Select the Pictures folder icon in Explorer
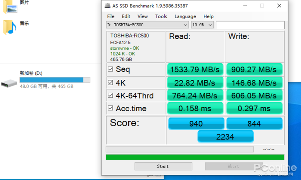301x180 pixels. click(10, 7)
